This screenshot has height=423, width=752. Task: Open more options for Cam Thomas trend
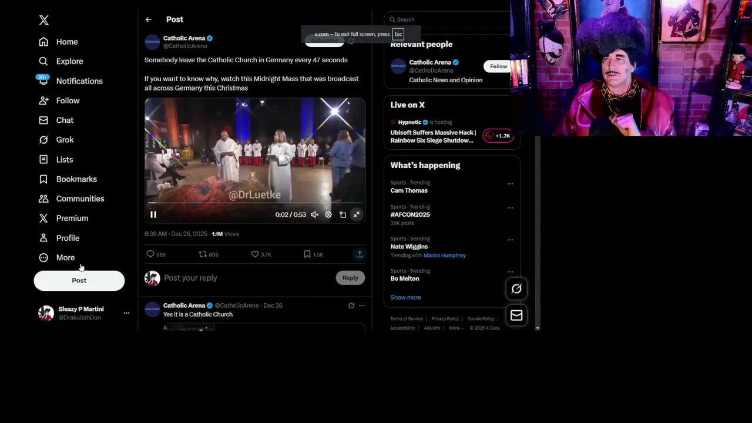coord(510,184)
